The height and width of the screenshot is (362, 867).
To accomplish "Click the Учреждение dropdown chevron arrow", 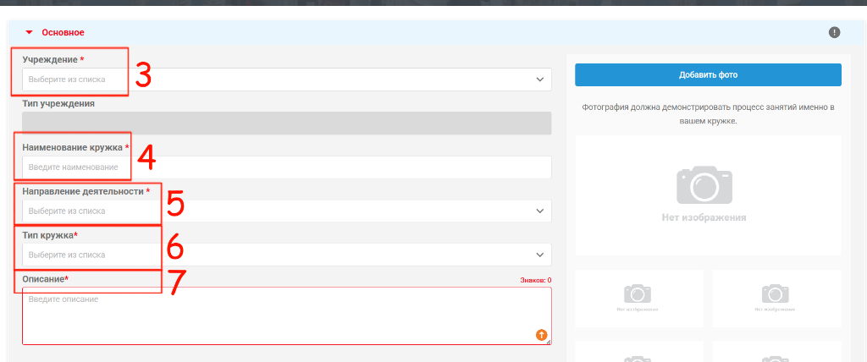I will point(539,80).
